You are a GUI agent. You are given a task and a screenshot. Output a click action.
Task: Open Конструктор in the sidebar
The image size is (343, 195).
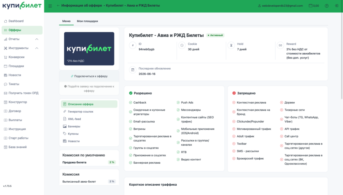[22, 102]
